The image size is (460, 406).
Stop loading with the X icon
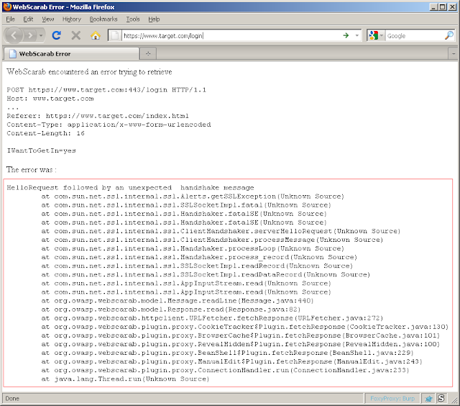tap(76, 35)
